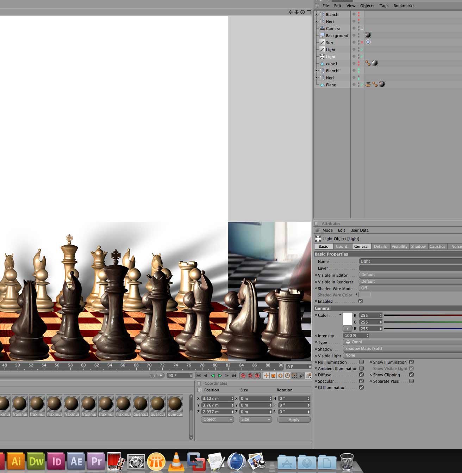This screenshot has width=462, height=473.
Task: Step to the previous frame
Action: [x=206, y=376]
